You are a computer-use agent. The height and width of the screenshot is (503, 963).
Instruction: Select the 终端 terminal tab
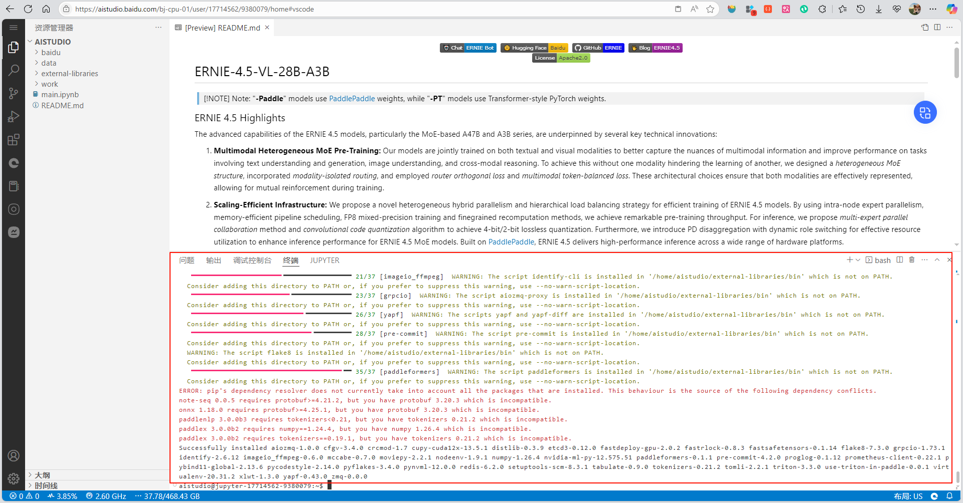pos(291,261)
